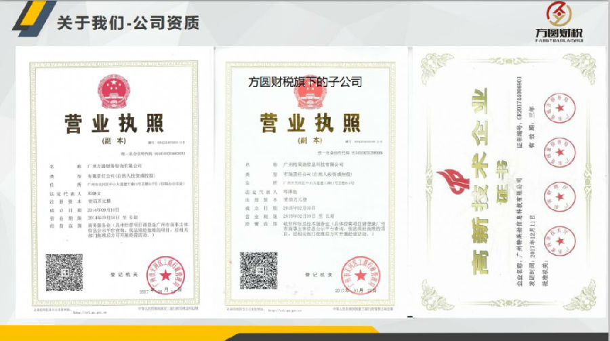Viewport: 610px width, 341px height.
Task: Click 营业执照 heading on the left license
Action: pyautogui.click(x=113, y=125)
